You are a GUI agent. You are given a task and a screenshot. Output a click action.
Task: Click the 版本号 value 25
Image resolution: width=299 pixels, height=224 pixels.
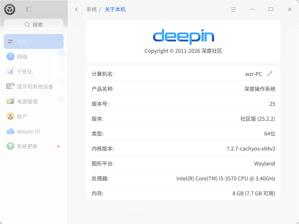pyautogui.click(x=272, y=104)
